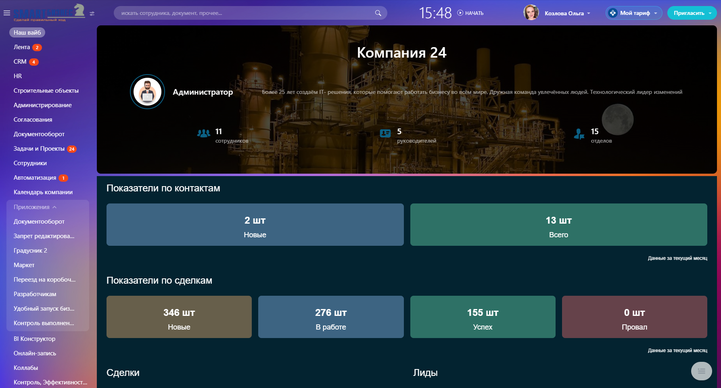Image resolution: width=721 pixels, height=388 pixels.
Task: Open the contacts Всего 13 шт card
Action: (559, 224)
